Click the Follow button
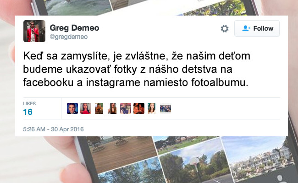The image size is (298, 183). point(257,28)
